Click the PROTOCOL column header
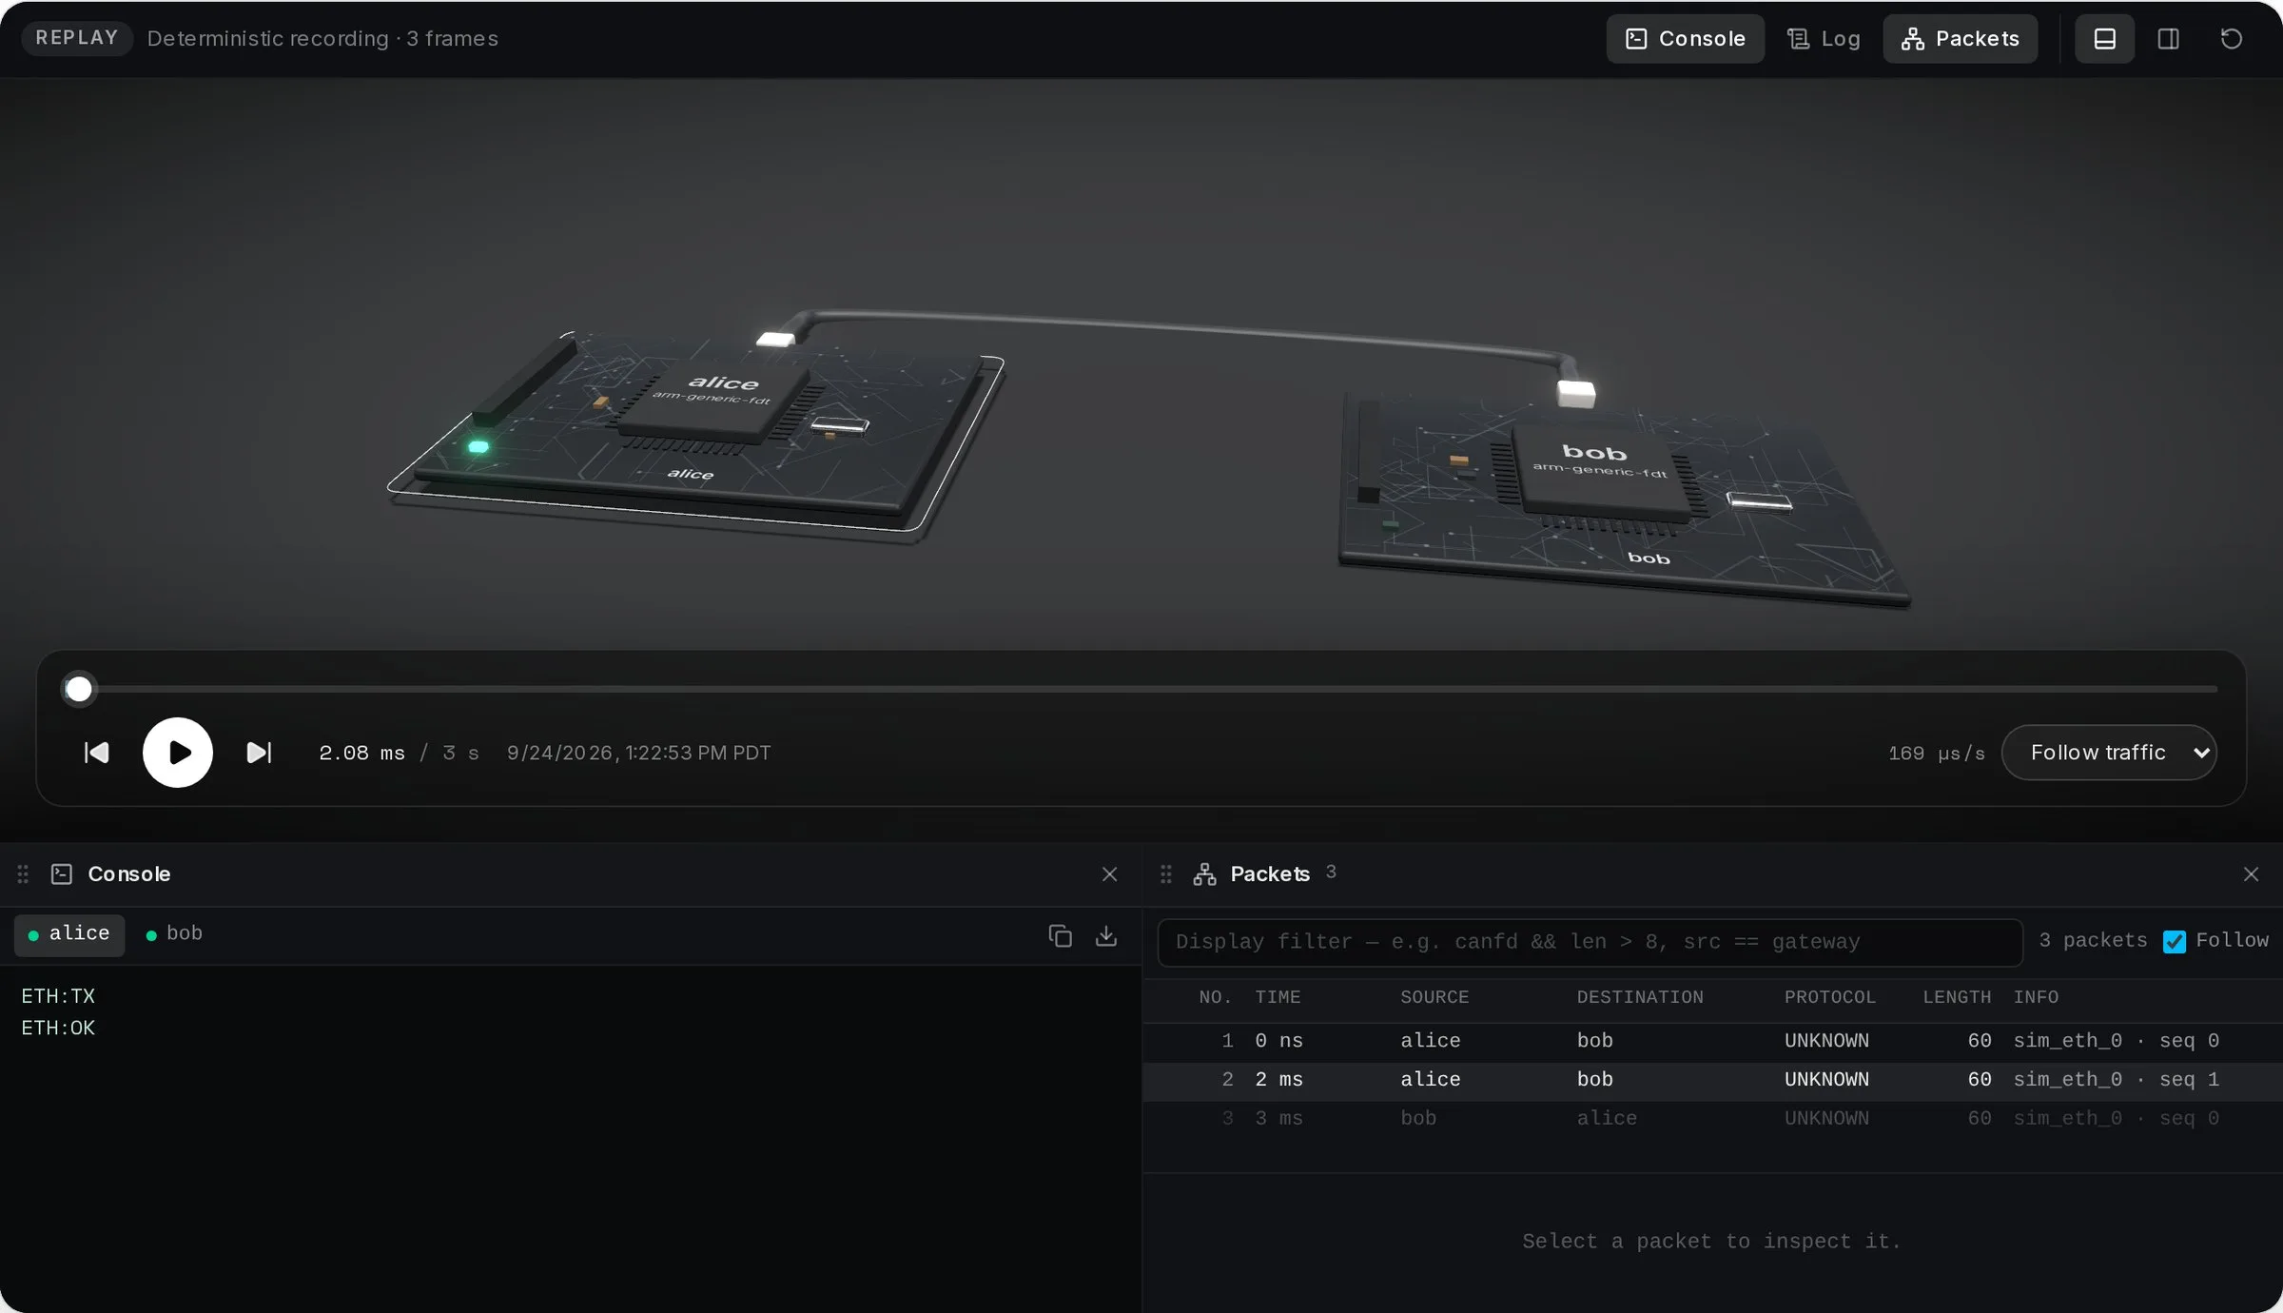 click(1830, 997)
